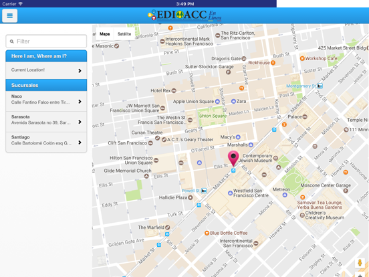Viewport: 369px width, 277px height.
Task: Click the Moscone Center Garage parking icon
Action: click(x=346, y=191)
